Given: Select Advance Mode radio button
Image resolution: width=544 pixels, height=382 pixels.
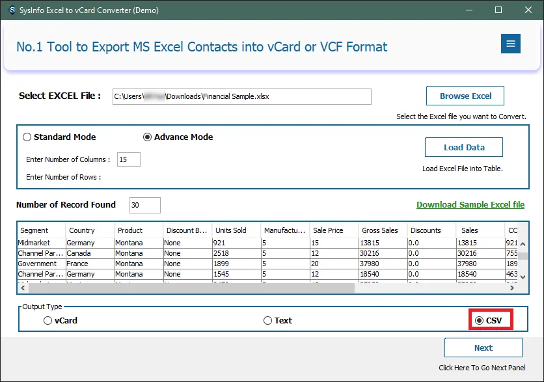Looking at the screenshot, I should pyautogui.click(x=148, y=137).
